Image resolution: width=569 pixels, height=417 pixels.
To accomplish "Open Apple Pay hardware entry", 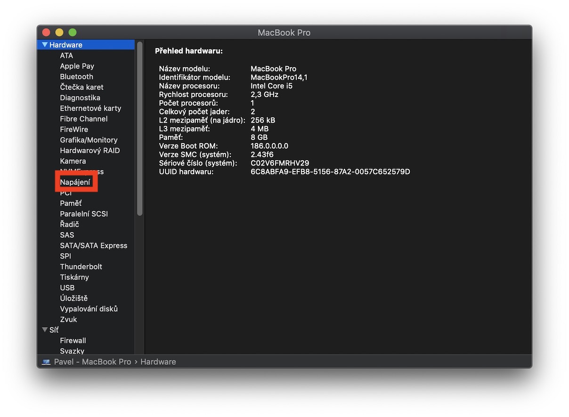I will [x=77, y=66].
